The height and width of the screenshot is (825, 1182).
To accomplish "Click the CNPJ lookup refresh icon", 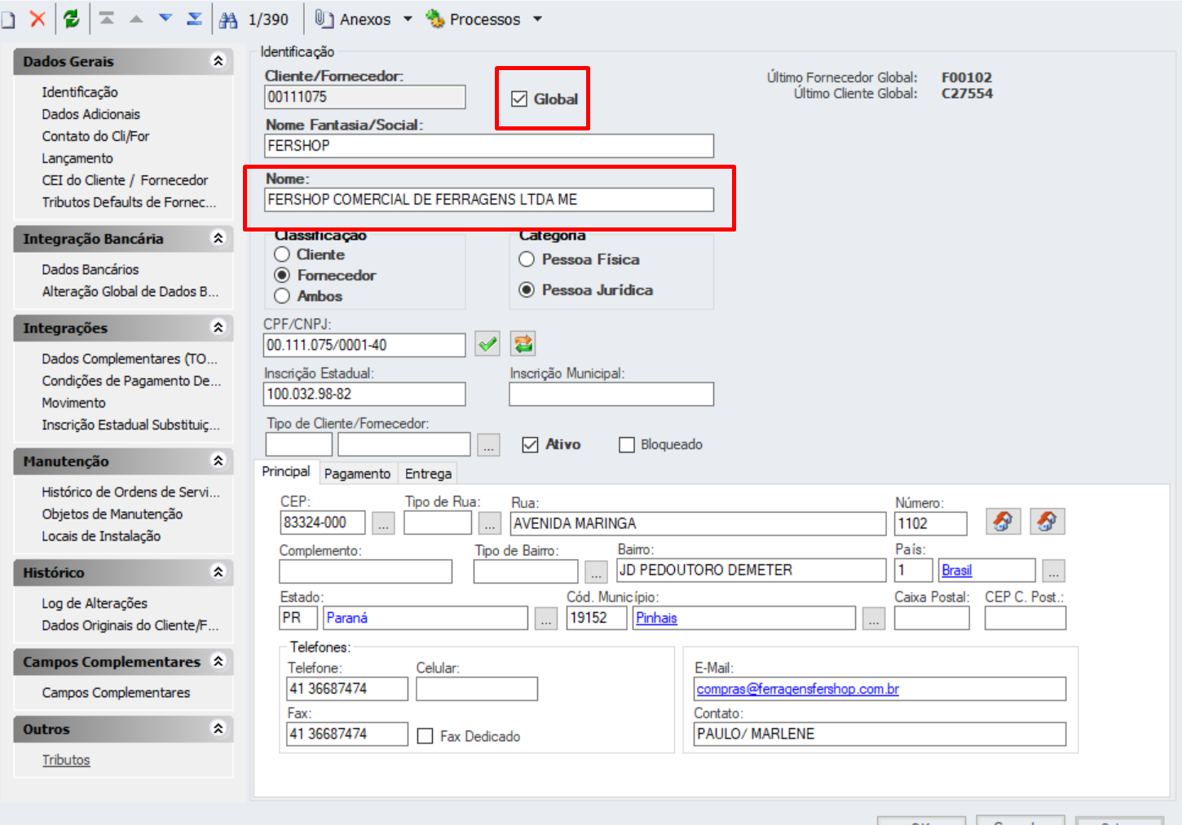I will [523, 344].
